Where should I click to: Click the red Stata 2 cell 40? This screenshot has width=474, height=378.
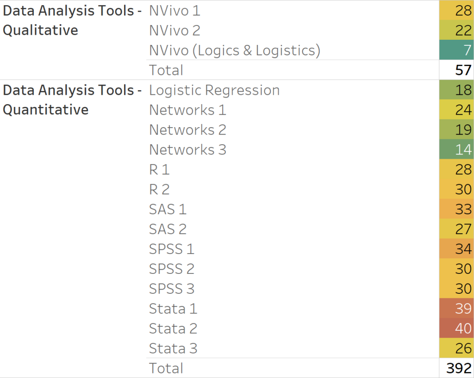point(456,328)
